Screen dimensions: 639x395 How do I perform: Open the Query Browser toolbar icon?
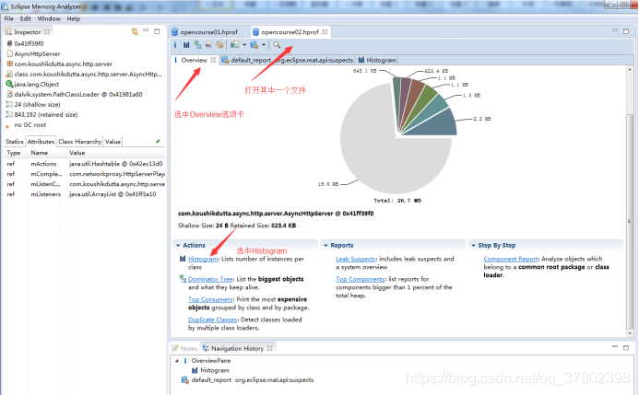point(254,45)
